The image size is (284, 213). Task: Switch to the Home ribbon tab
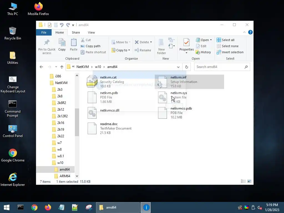click(60, 32)
